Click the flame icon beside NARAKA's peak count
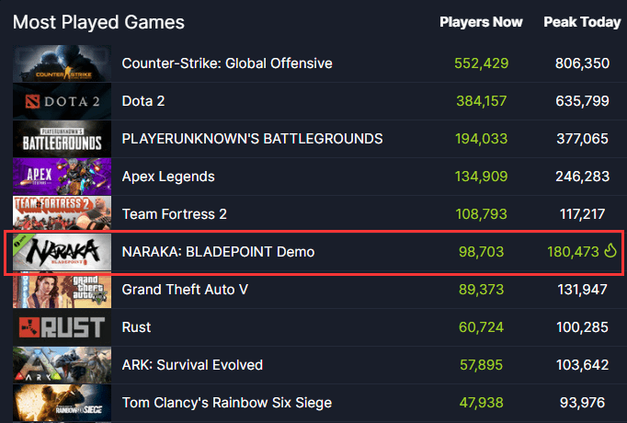The width and height of the screenshot is (627, 423). [609, 252]
